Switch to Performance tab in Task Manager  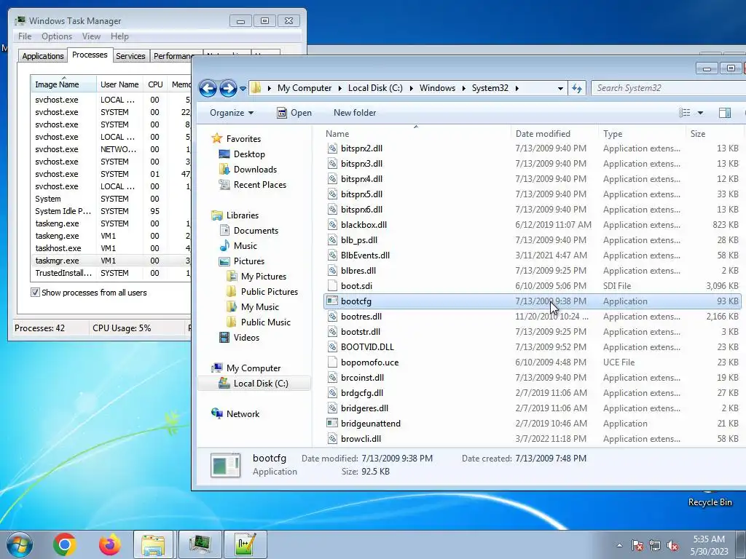tap(173, 56)
